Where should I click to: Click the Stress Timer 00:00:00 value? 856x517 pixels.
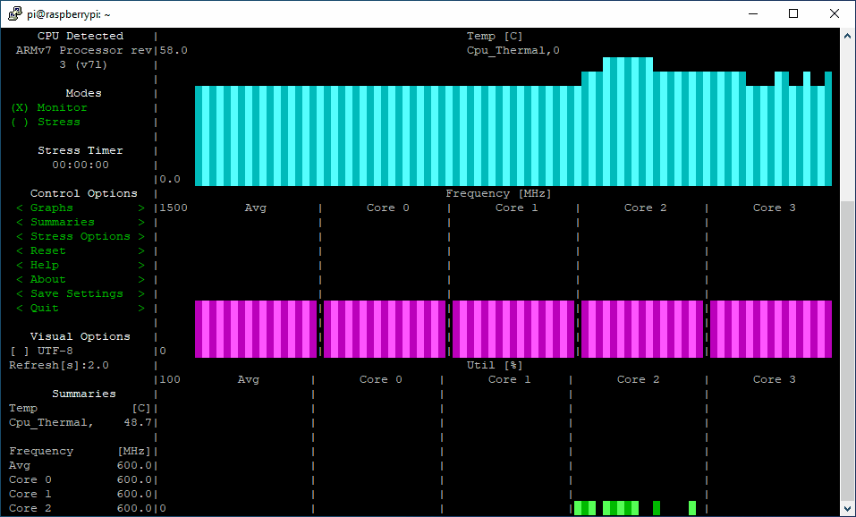point(81,165)
